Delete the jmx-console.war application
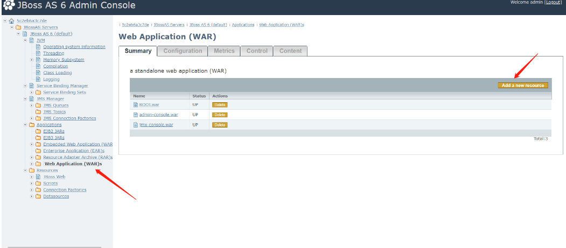566x248 pixels. pyautogui.click(x=220, y=125)
